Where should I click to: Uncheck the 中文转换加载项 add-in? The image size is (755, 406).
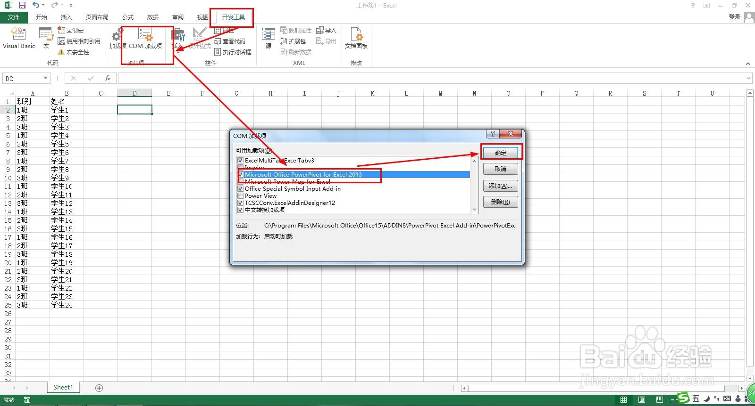241,210
